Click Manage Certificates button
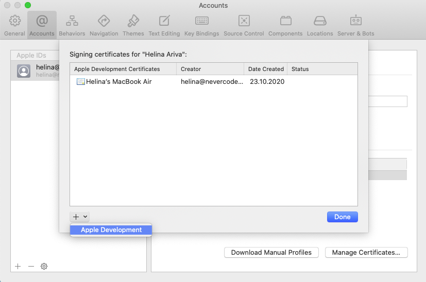The image size is (426, 282). pyautogui.click(x=366, y=253)
